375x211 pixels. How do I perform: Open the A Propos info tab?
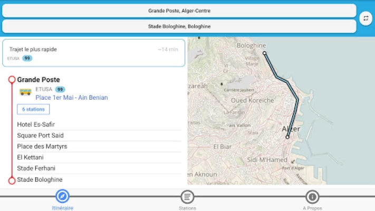point(312,197)
